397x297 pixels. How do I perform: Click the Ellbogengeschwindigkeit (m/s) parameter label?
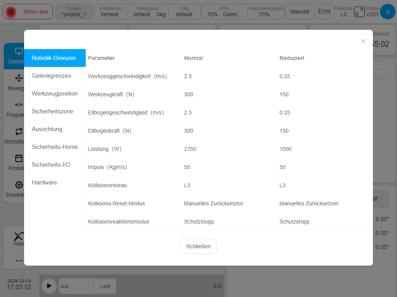(126, 113)
